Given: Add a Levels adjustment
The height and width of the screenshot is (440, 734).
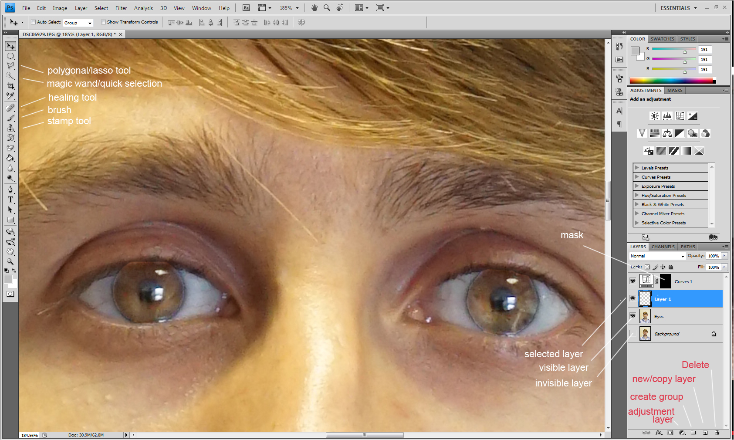Looking at the screenshot, I should pyautogui.click(x=667, y=116).
